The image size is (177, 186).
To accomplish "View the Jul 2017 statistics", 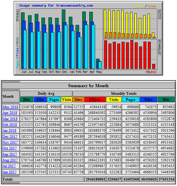I will tap(9, 166).
